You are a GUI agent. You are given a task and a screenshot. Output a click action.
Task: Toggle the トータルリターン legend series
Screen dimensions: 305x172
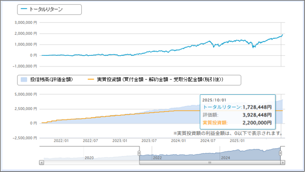coord(46,10)
